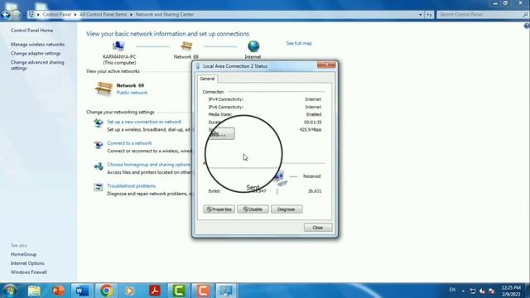Open the Windows Start menu
The height and width of the screenshot is (298, 530).
tap(10, 291)
